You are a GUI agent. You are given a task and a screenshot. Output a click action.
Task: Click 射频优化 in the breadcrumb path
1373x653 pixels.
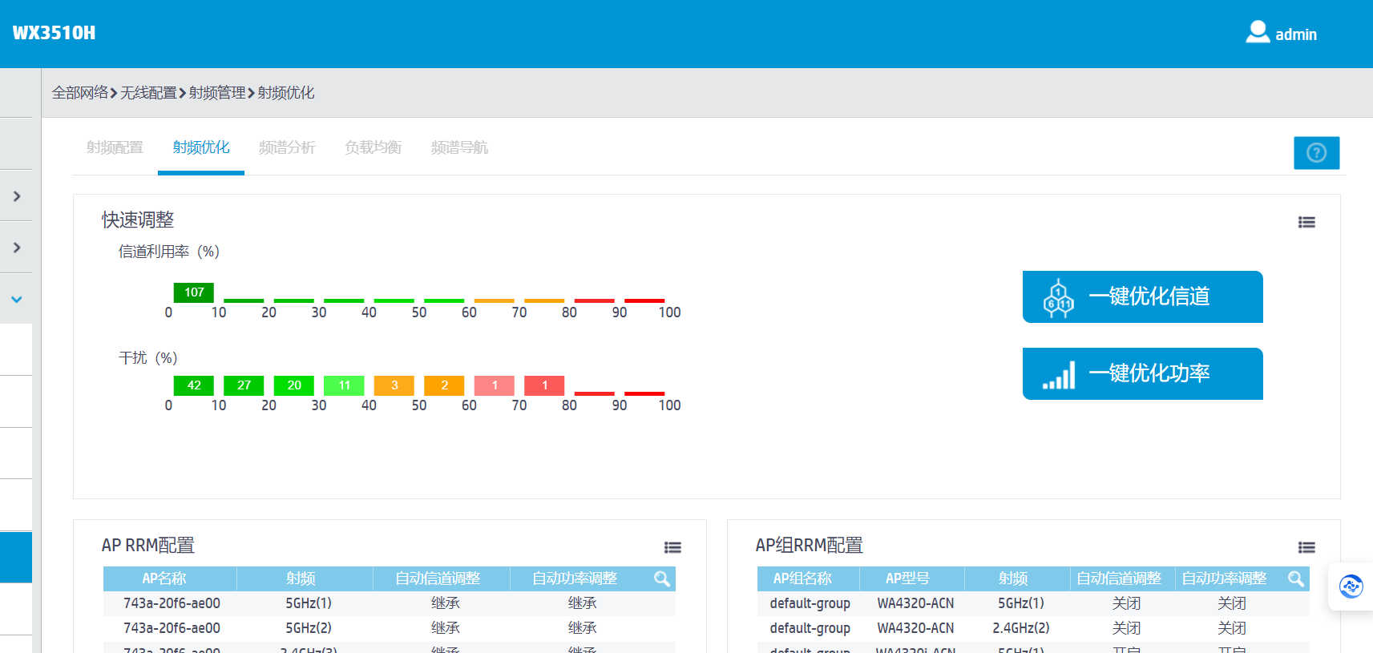coord(286,93)
